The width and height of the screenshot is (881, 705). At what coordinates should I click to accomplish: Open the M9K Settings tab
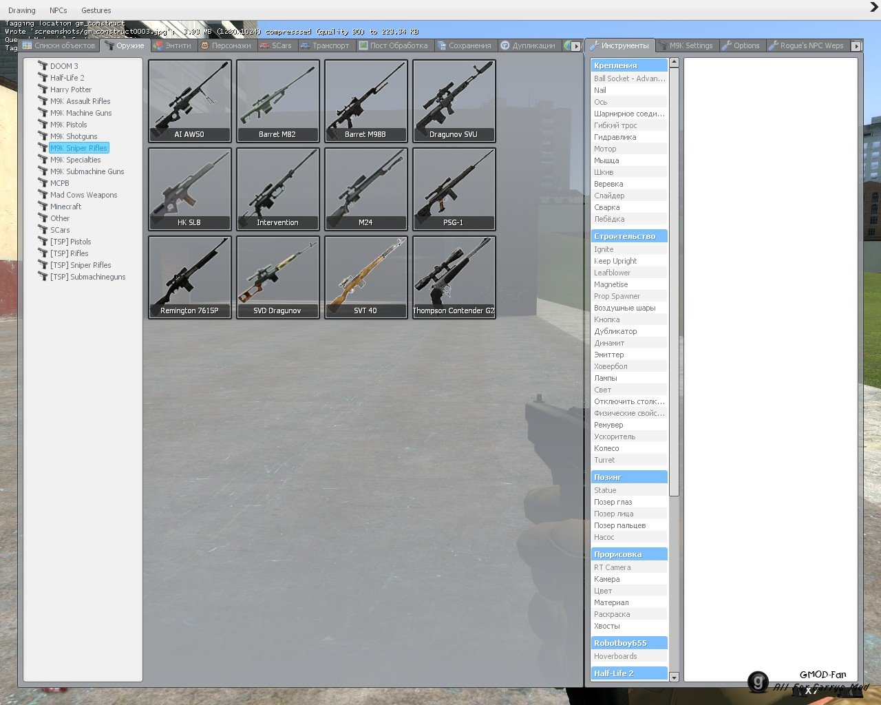click(x=686, y=45)
